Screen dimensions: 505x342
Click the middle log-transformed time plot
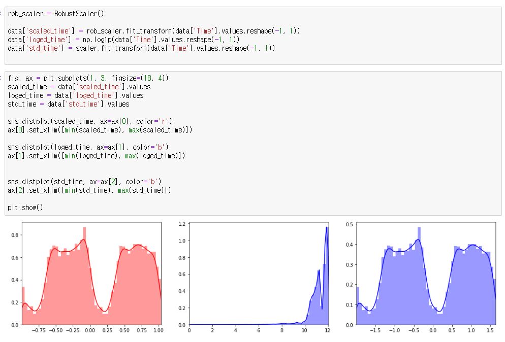259,273
